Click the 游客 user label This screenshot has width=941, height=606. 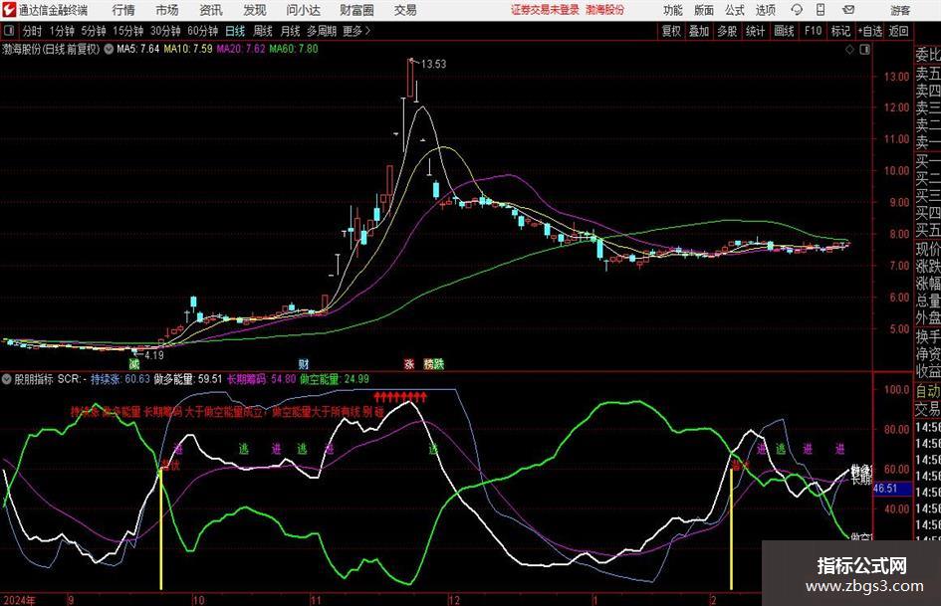pos(899,10)
